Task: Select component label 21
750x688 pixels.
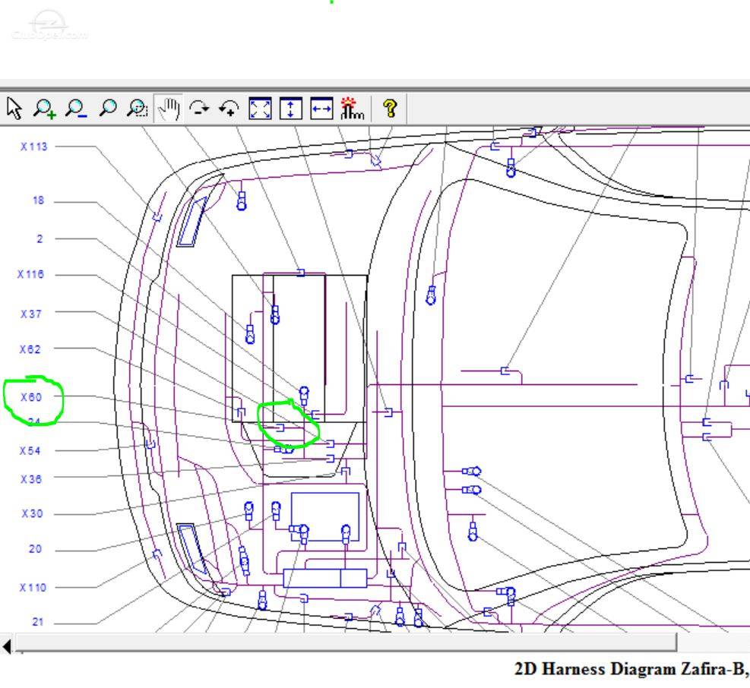Action: 38,623
